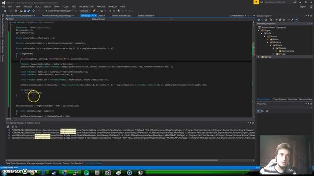Click the Sign in link

(x=303, y=6)
